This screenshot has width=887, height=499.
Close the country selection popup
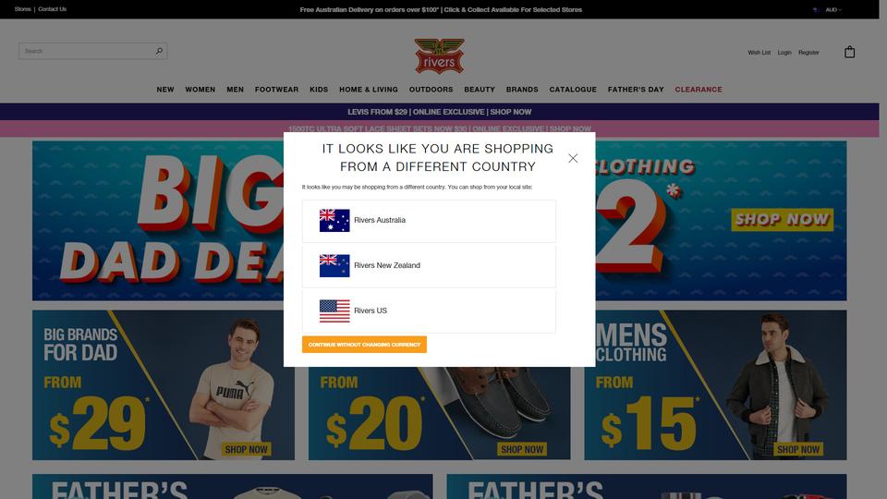pos(573,158)
